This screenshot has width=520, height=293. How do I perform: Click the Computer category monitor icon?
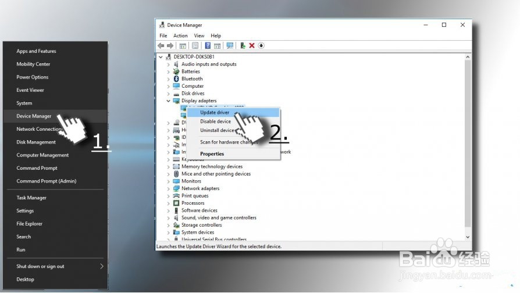point(176,86)
